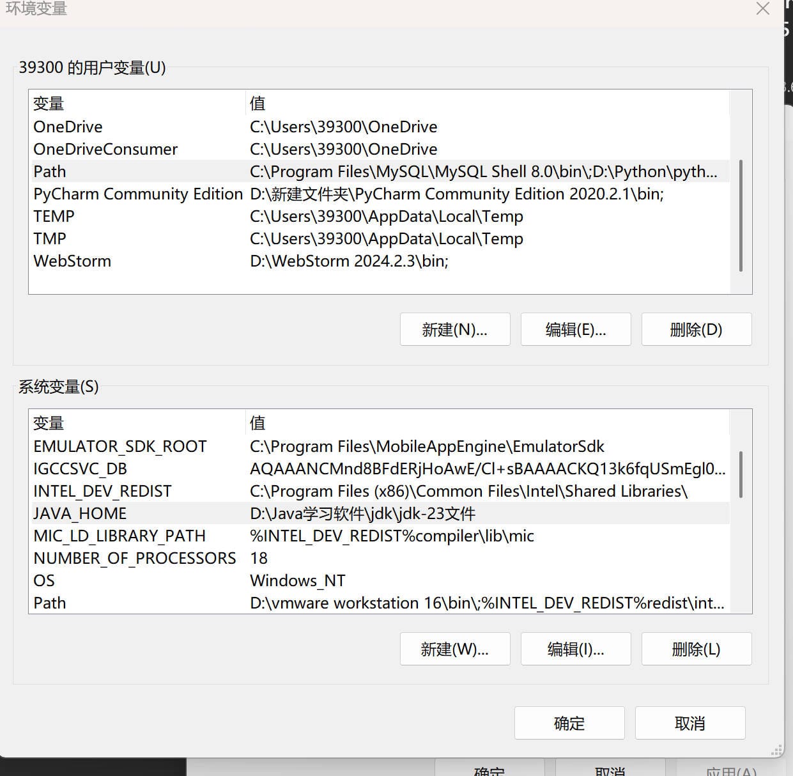The height and width of the screenshot is (776, 793).
Task: Select the system Path variable row
Action: (x=50, y=603)
